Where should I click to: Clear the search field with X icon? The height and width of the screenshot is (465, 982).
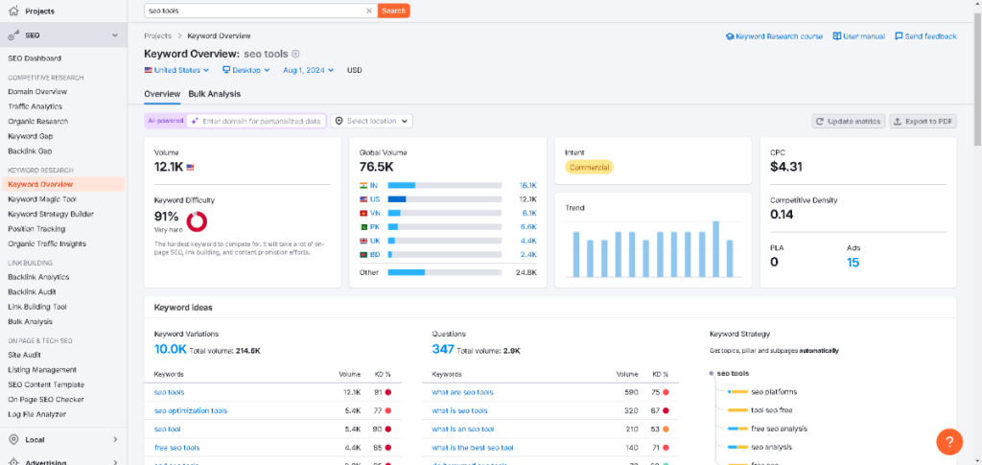coord(369,11)
